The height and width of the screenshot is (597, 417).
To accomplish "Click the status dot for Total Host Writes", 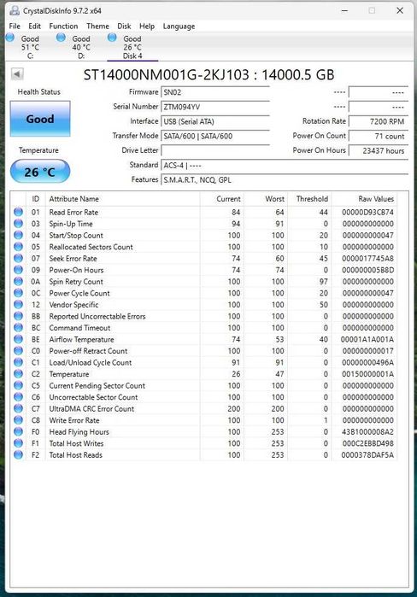I will (18, 443).
